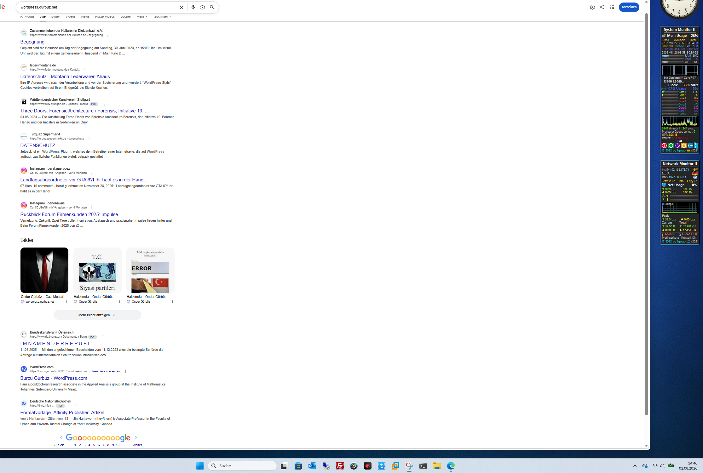Open the terminal from the taskbar

423,466
